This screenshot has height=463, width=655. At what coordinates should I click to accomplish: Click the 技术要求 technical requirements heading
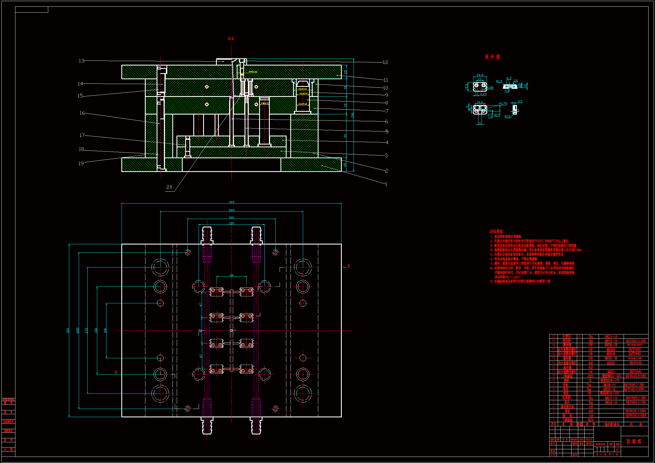point(497,231)
